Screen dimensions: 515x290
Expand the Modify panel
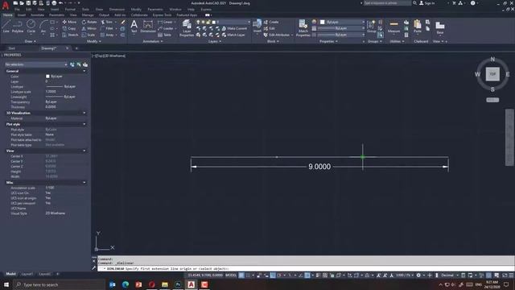click(93, 41)
